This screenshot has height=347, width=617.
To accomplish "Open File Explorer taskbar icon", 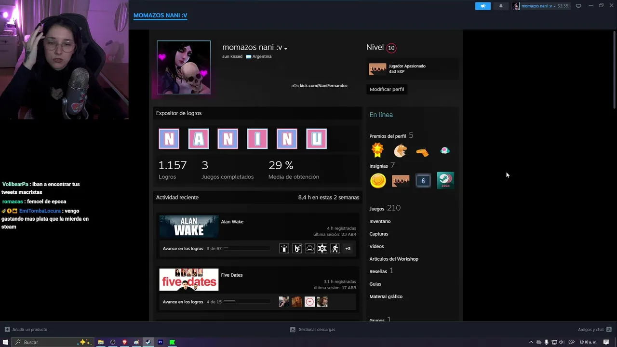I will point(101,342).
